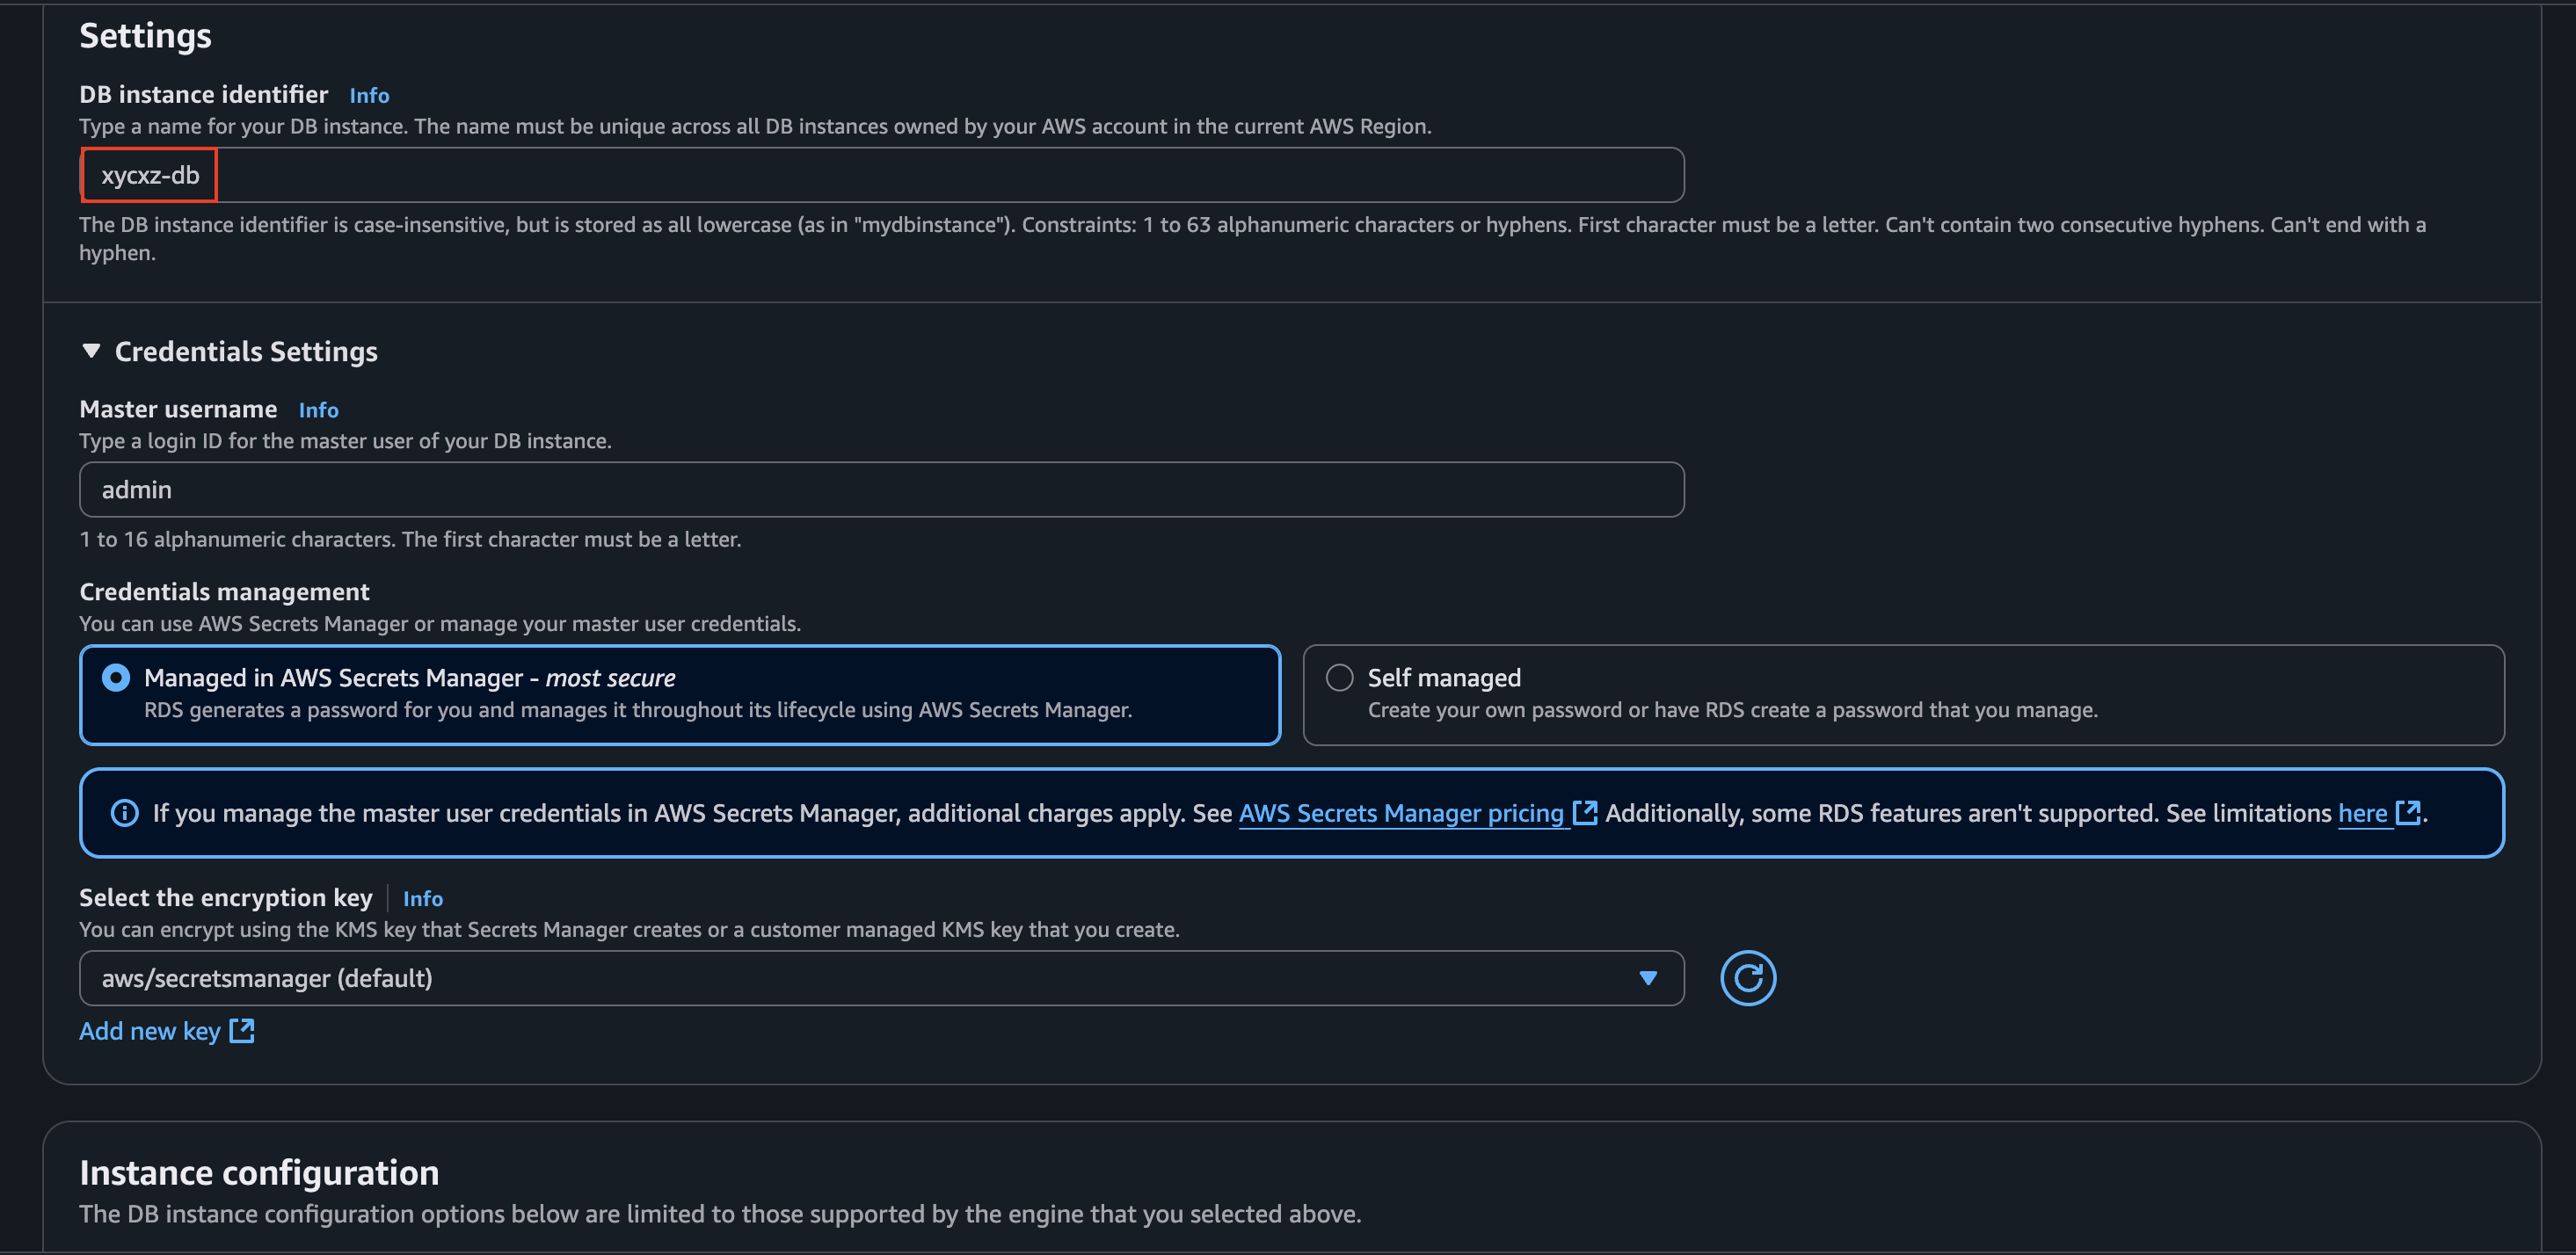
Task: Select the Self managed radio option
Action: point(1339,678)
